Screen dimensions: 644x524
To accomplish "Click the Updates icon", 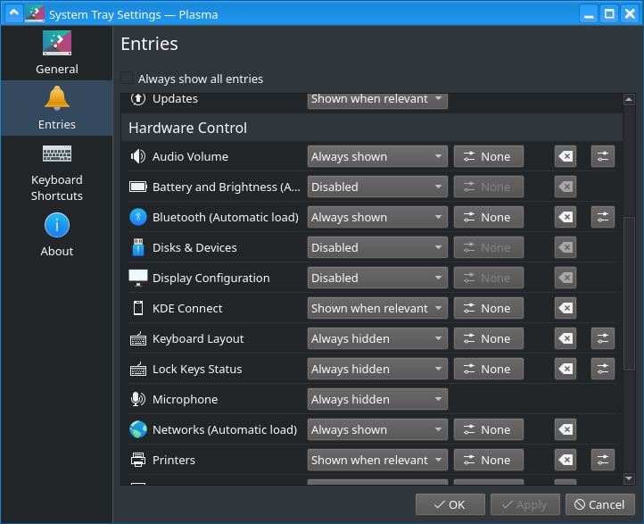I will coord(138,98).
